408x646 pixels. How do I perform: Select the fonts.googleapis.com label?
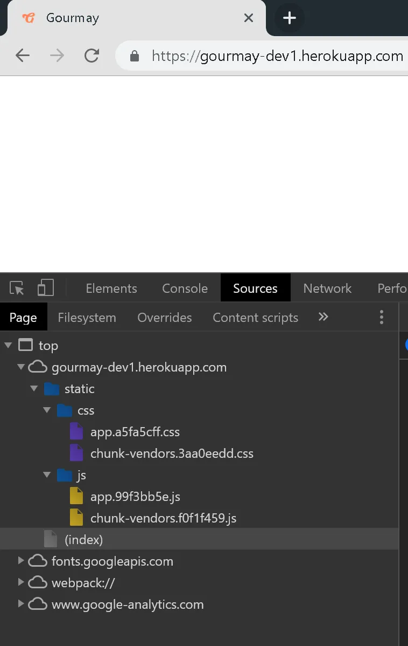click(112, 561)
